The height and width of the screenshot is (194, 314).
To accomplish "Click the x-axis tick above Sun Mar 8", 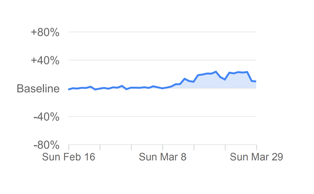I will click(163, 147).
